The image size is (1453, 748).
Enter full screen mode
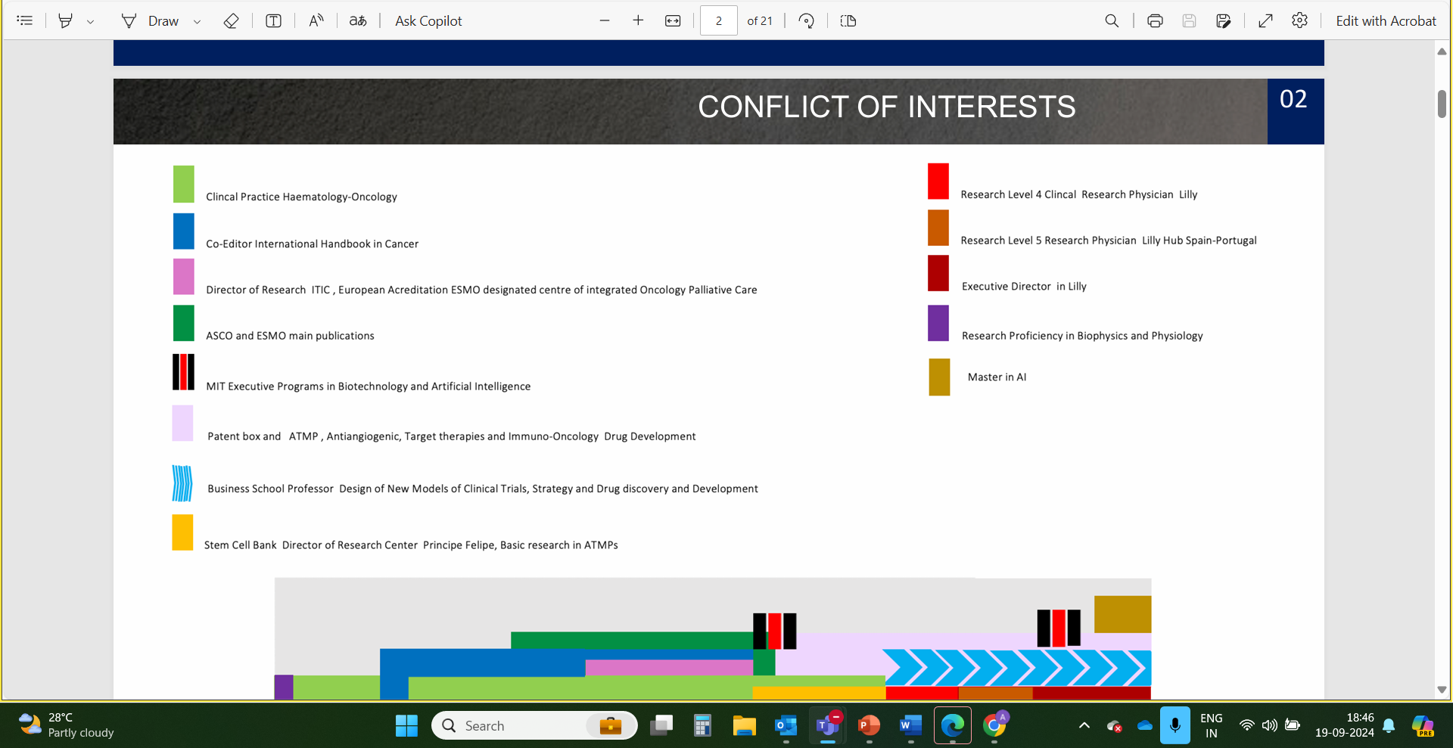pos(1265,20)
